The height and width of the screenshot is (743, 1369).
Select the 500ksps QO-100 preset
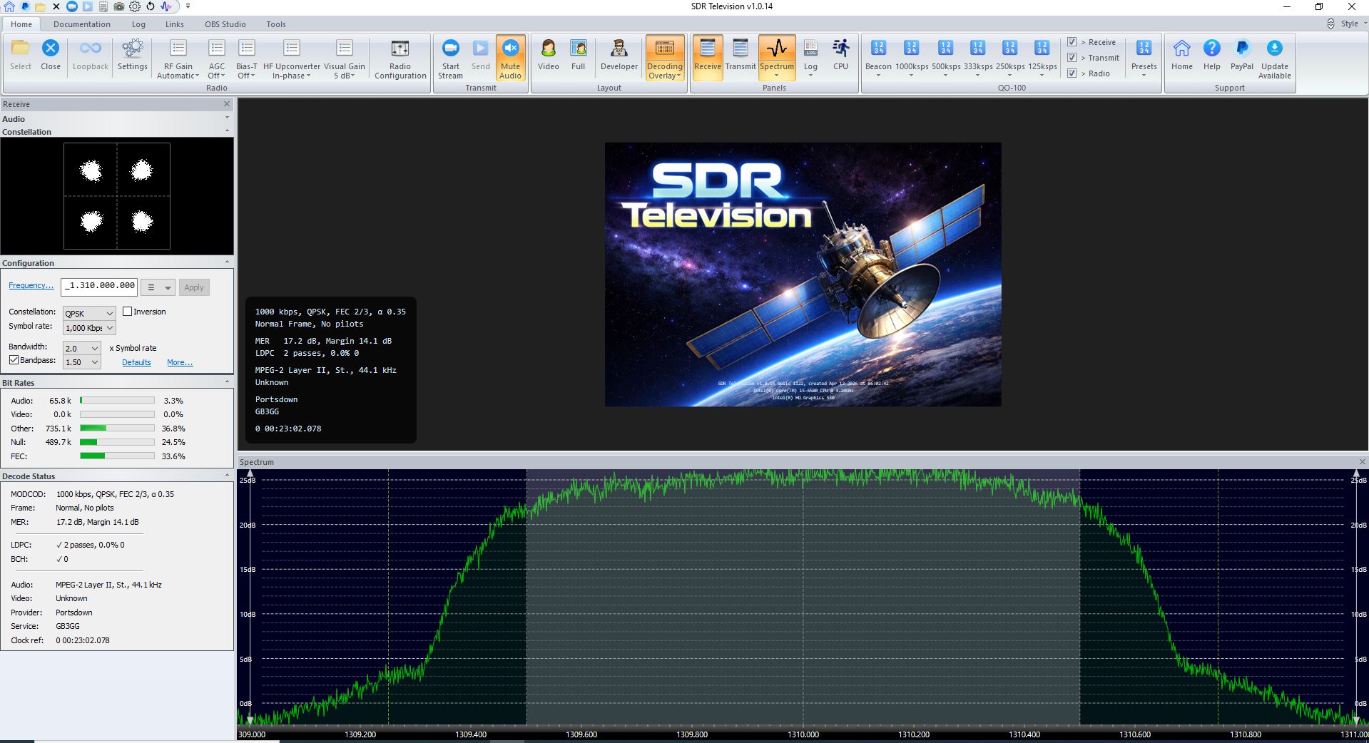pos(946,58)
